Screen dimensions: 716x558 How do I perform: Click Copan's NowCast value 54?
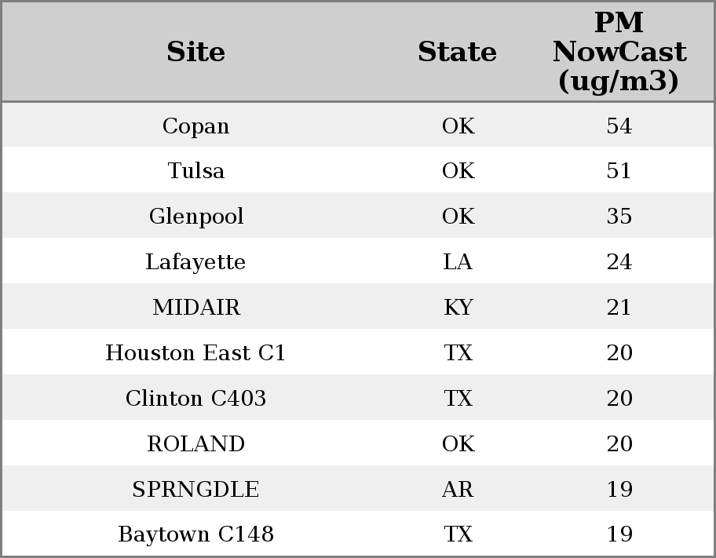point(619,126)
